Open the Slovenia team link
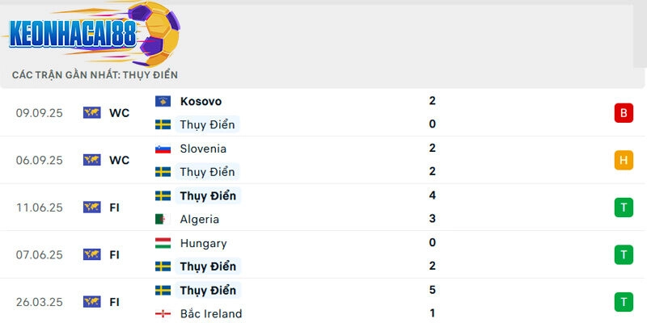Image resolution: width=647 pixels, height=323 pixels. [x=203, y=149]
